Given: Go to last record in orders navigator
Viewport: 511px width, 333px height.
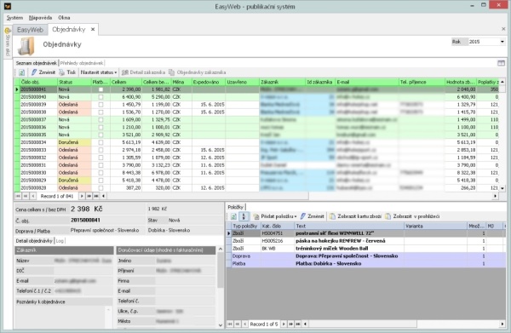Looking at the screenshot, I should (x=96, y=196).
